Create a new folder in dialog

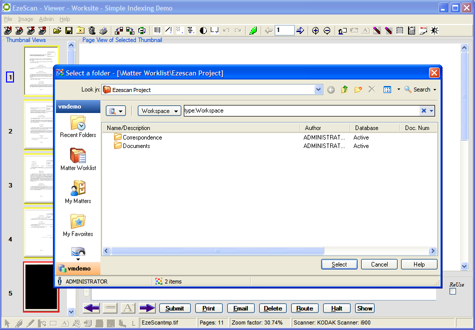point(358,89)
